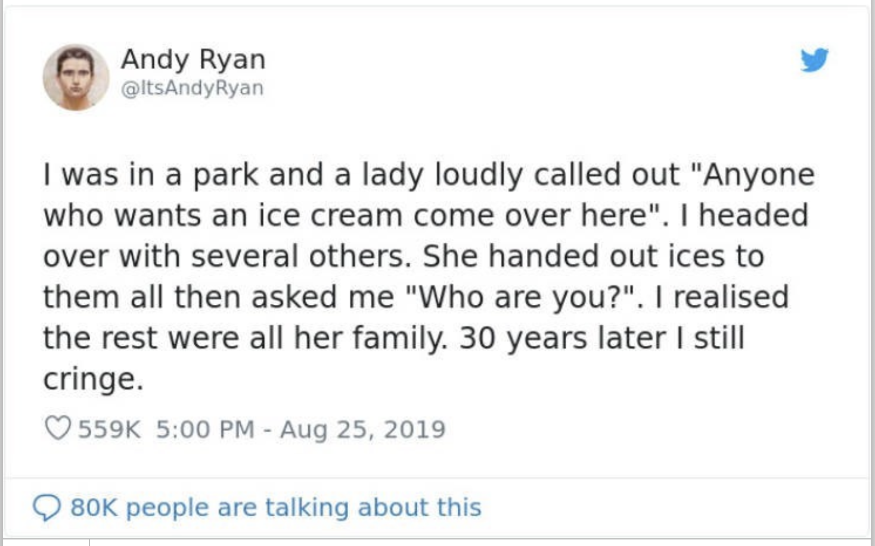
Task: Click the Andy Ryan display name
Action: [x=193, y=59]
